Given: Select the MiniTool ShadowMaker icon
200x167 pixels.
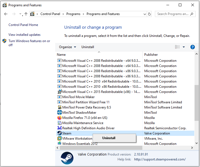Looking at the screenshot, I should coord(60,112).
